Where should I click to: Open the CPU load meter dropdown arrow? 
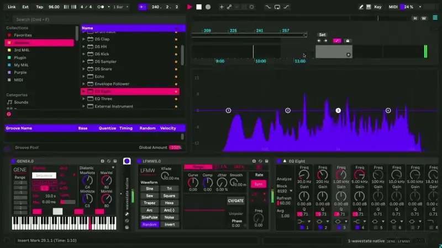420,7
